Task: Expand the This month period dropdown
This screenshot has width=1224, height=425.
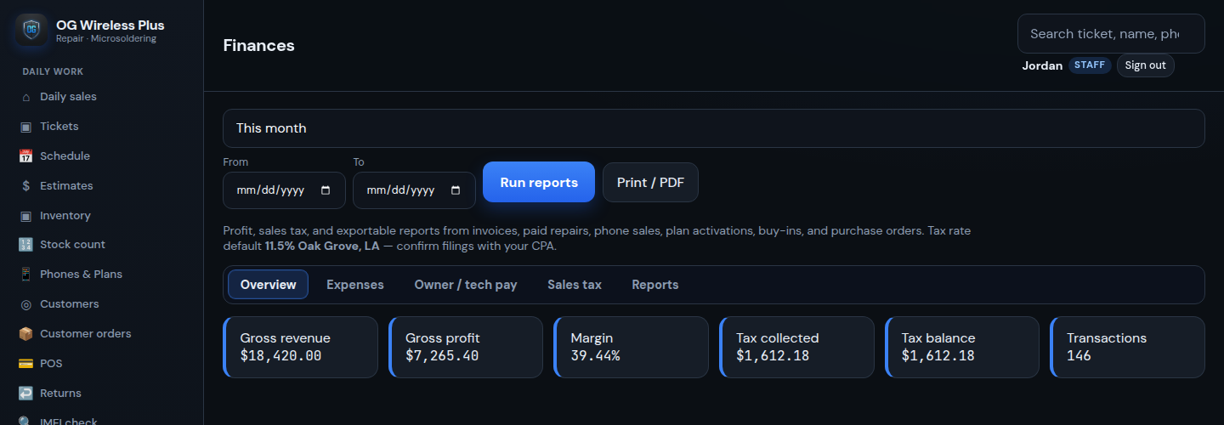Action: [714, 128]
